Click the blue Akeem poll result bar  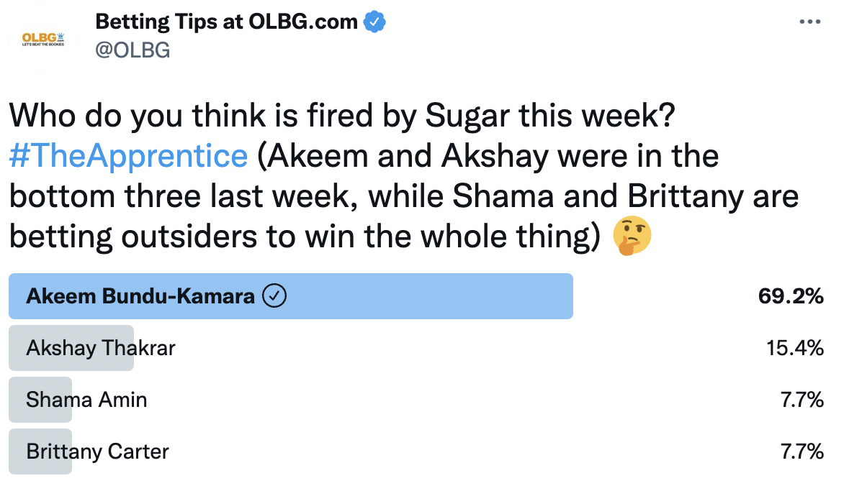[x=291, y=296]
